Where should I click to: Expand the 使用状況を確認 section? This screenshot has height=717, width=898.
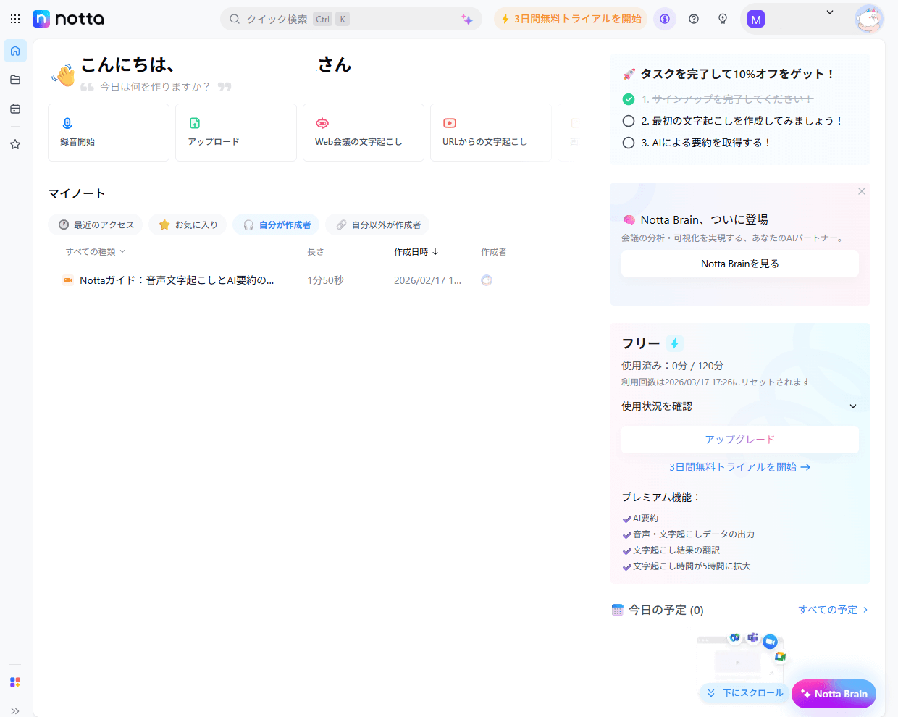(x=739, y=406)
